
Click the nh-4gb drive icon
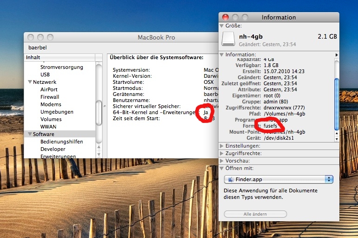(228, 39)
